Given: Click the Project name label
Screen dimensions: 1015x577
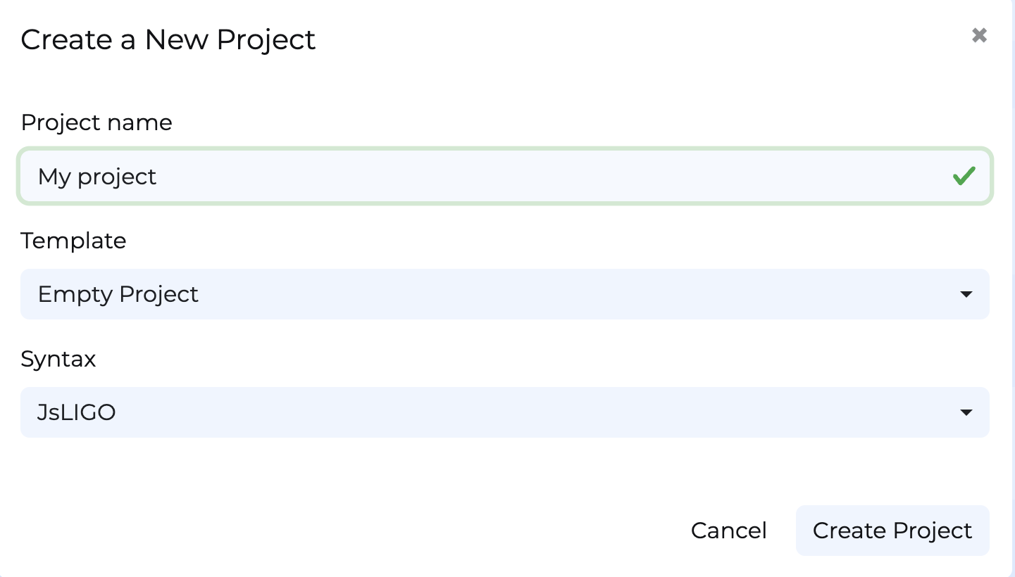Looking at the screenshot, I should [x=96, y=122].
